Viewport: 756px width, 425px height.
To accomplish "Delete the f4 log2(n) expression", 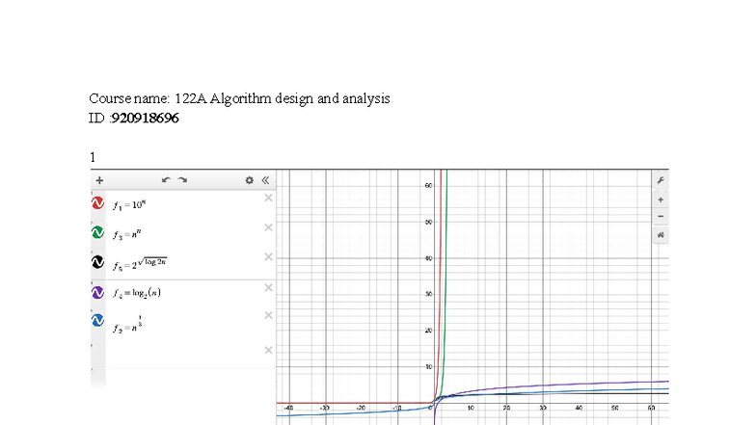I will [x=268, y=287].
